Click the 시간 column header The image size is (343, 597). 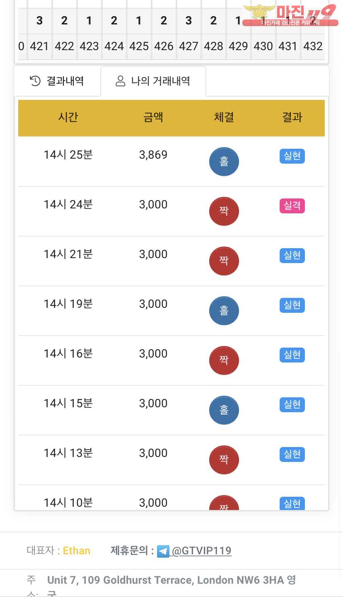(x=68, y=118)
